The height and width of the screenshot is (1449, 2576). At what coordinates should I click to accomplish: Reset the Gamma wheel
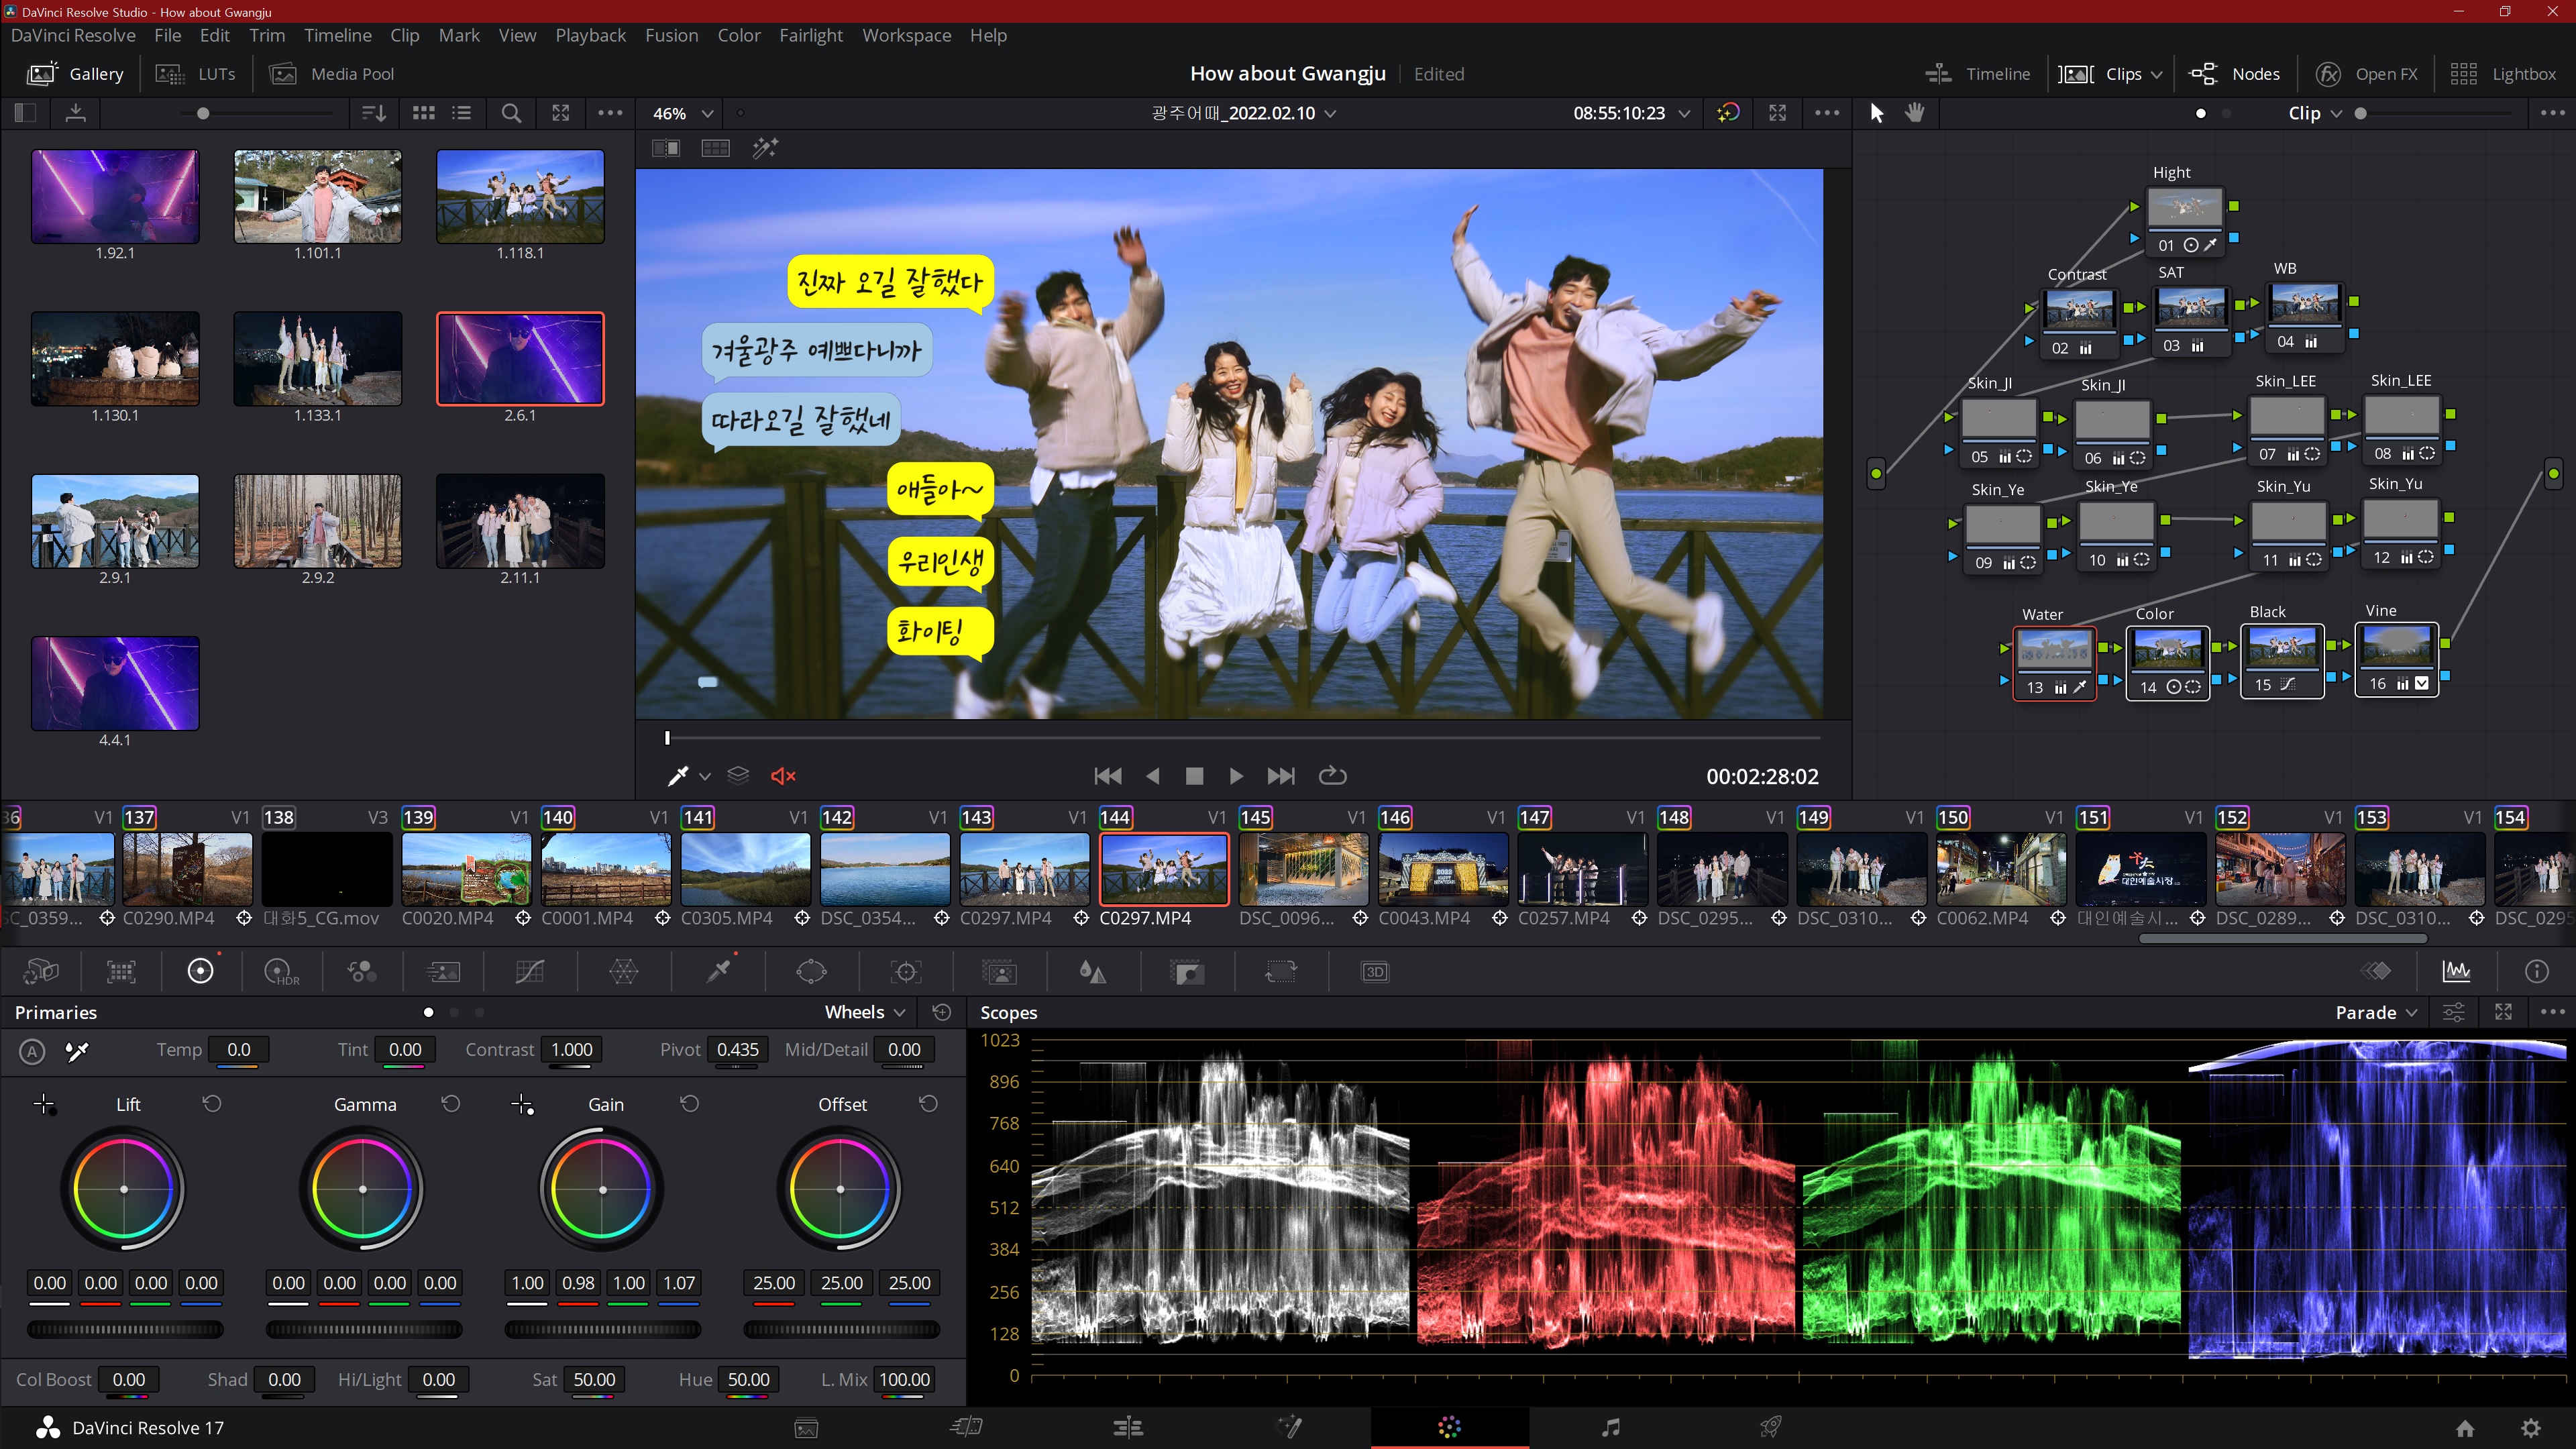450,1104
